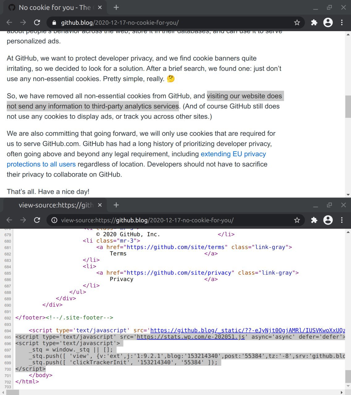Go back in the view-source window
Screen dimensions: 351x395
(9, 220)
